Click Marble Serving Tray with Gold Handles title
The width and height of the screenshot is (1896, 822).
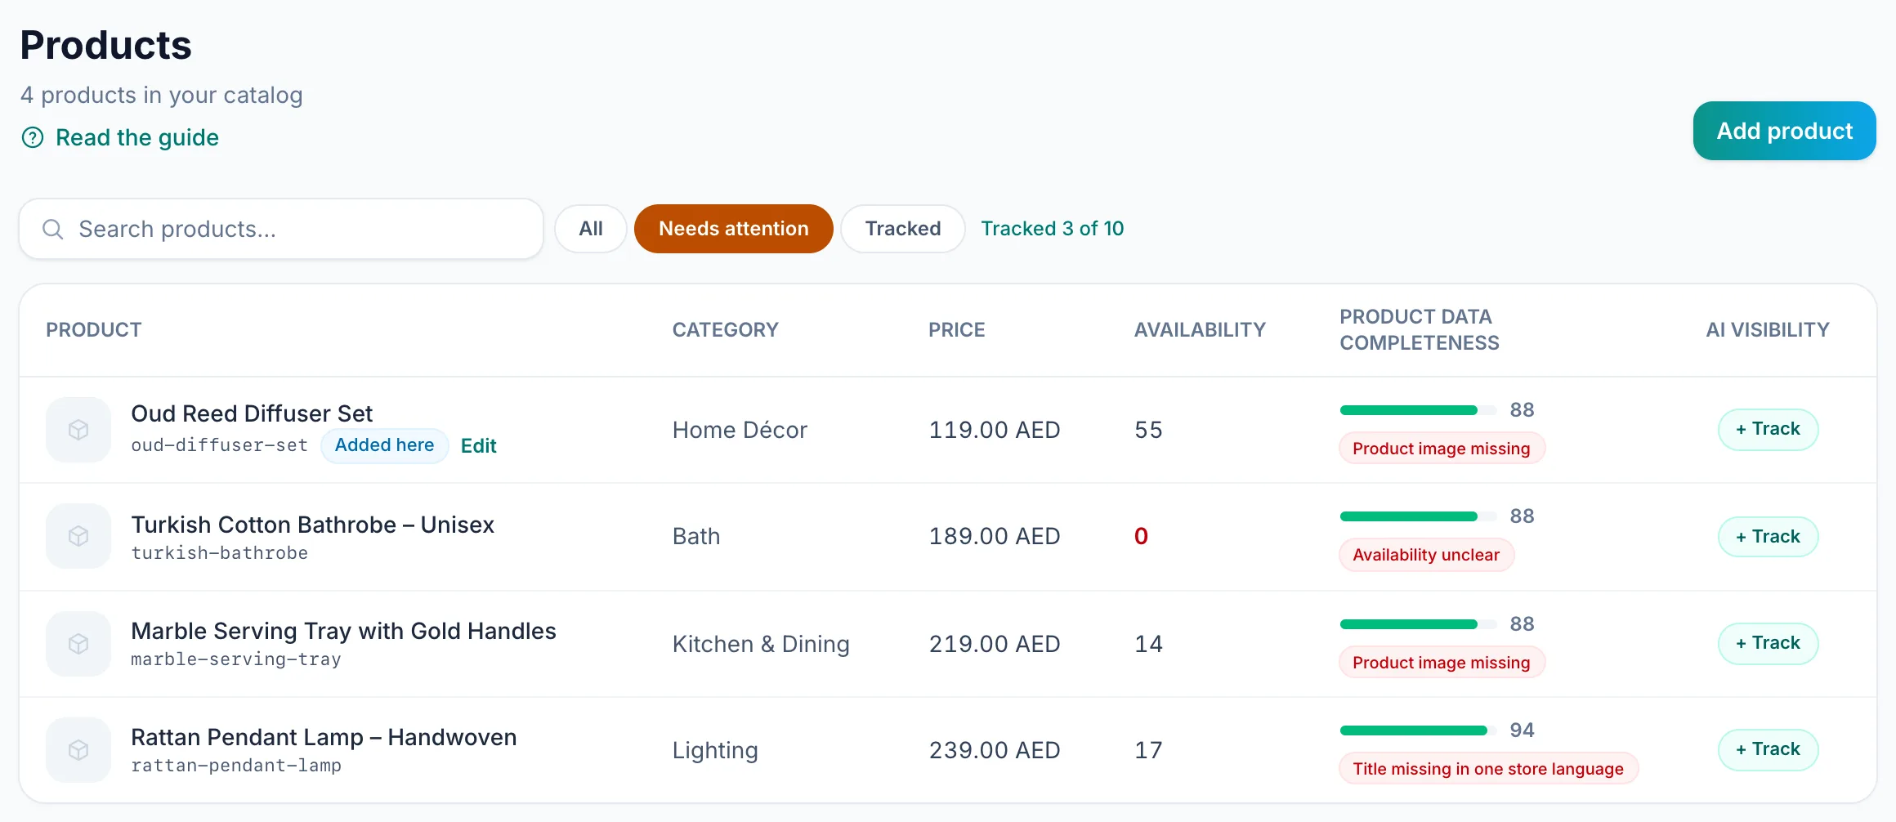343,631
